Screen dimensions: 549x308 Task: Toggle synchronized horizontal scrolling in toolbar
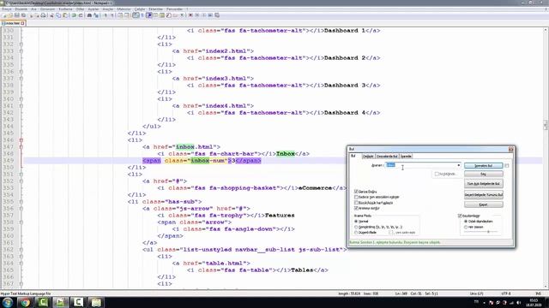click(127, 15)
